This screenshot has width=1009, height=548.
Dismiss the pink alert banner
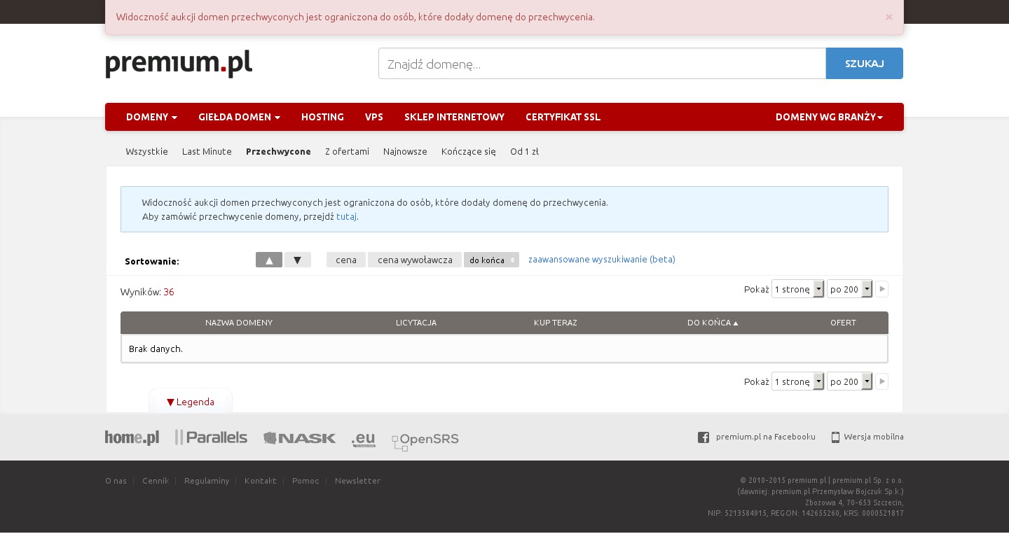coord(888,17)
